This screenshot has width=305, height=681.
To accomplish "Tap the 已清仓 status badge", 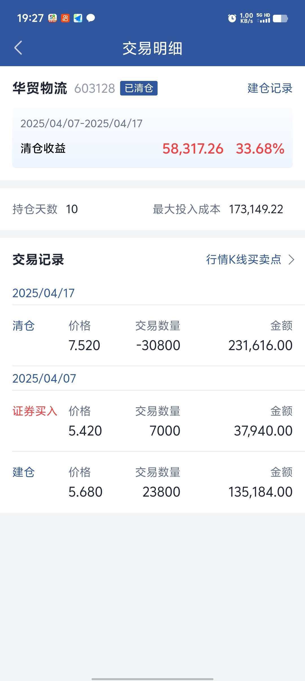I will pyautogui.click(x=139, y=88).
